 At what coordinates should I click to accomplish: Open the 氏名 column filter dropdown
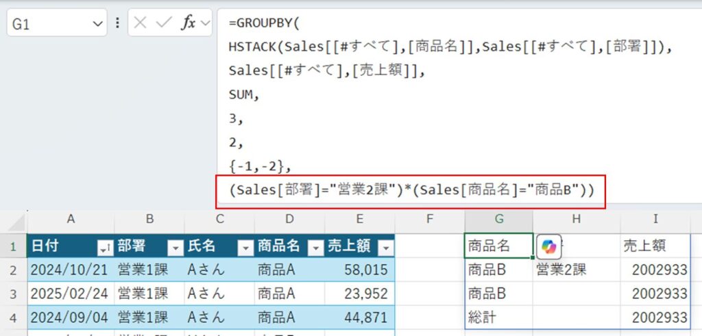(246, 248)
